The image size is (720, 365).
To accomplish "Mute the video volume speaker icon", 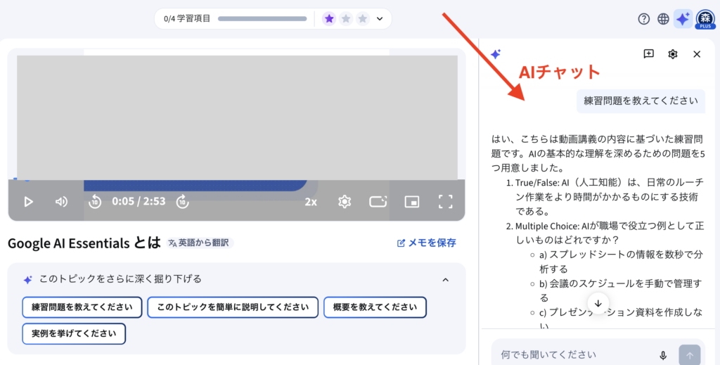I will (61, 202).
